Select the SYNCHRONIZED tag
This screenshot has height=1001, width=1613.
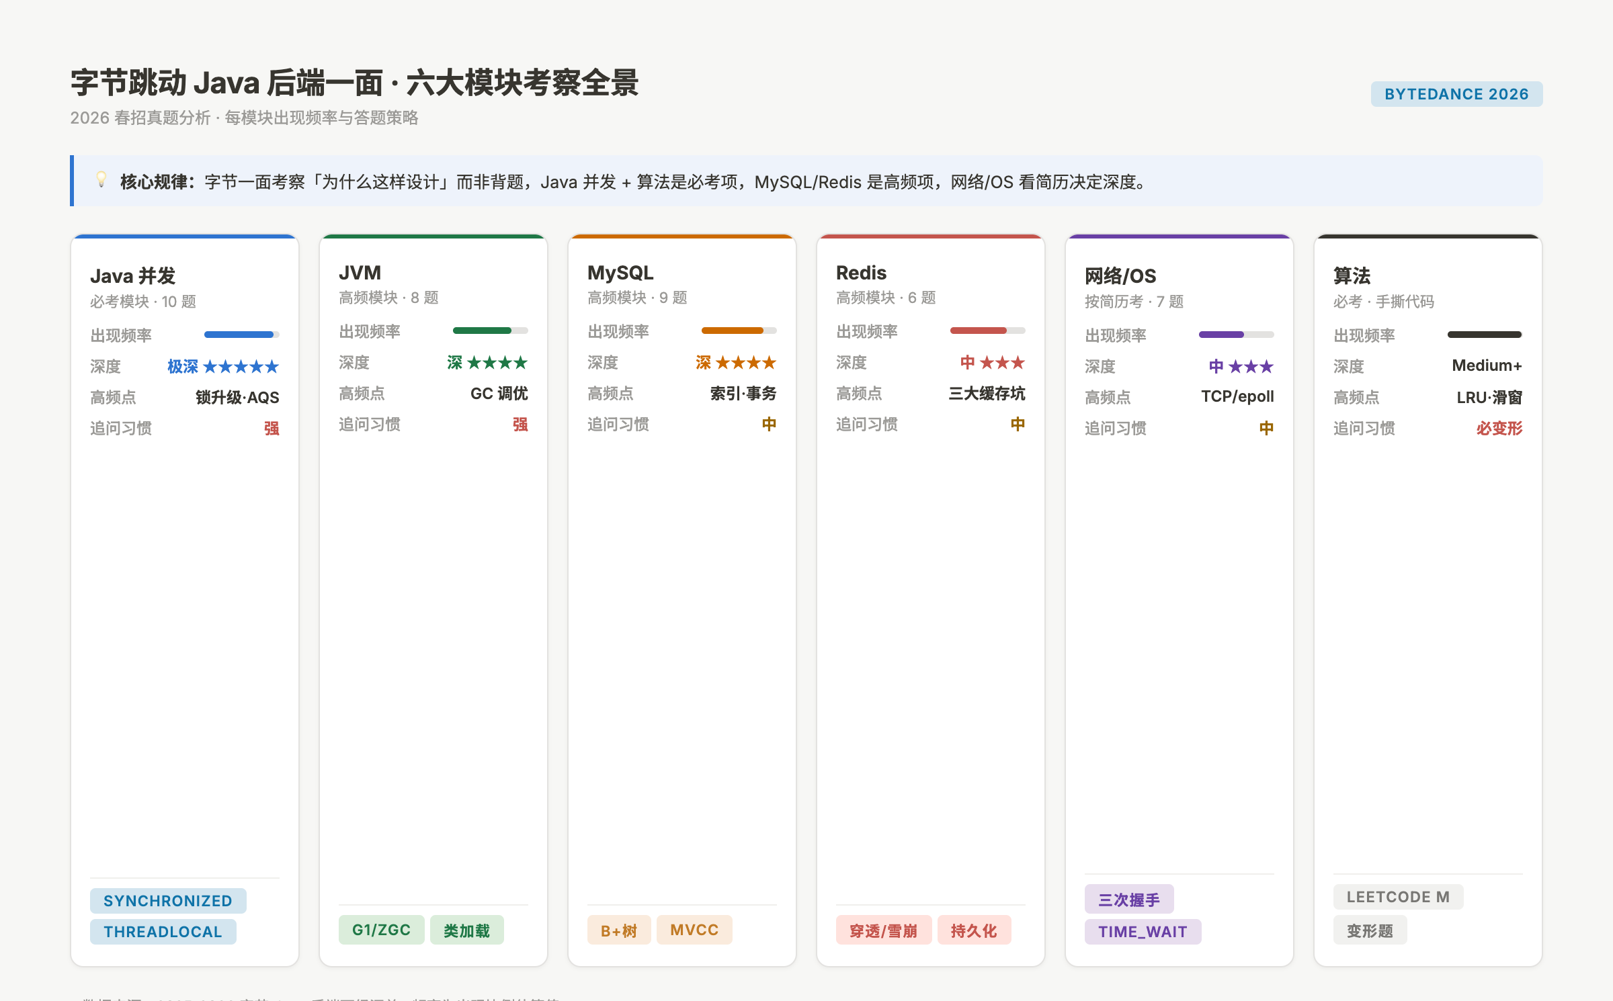click(x=168, y=901)
